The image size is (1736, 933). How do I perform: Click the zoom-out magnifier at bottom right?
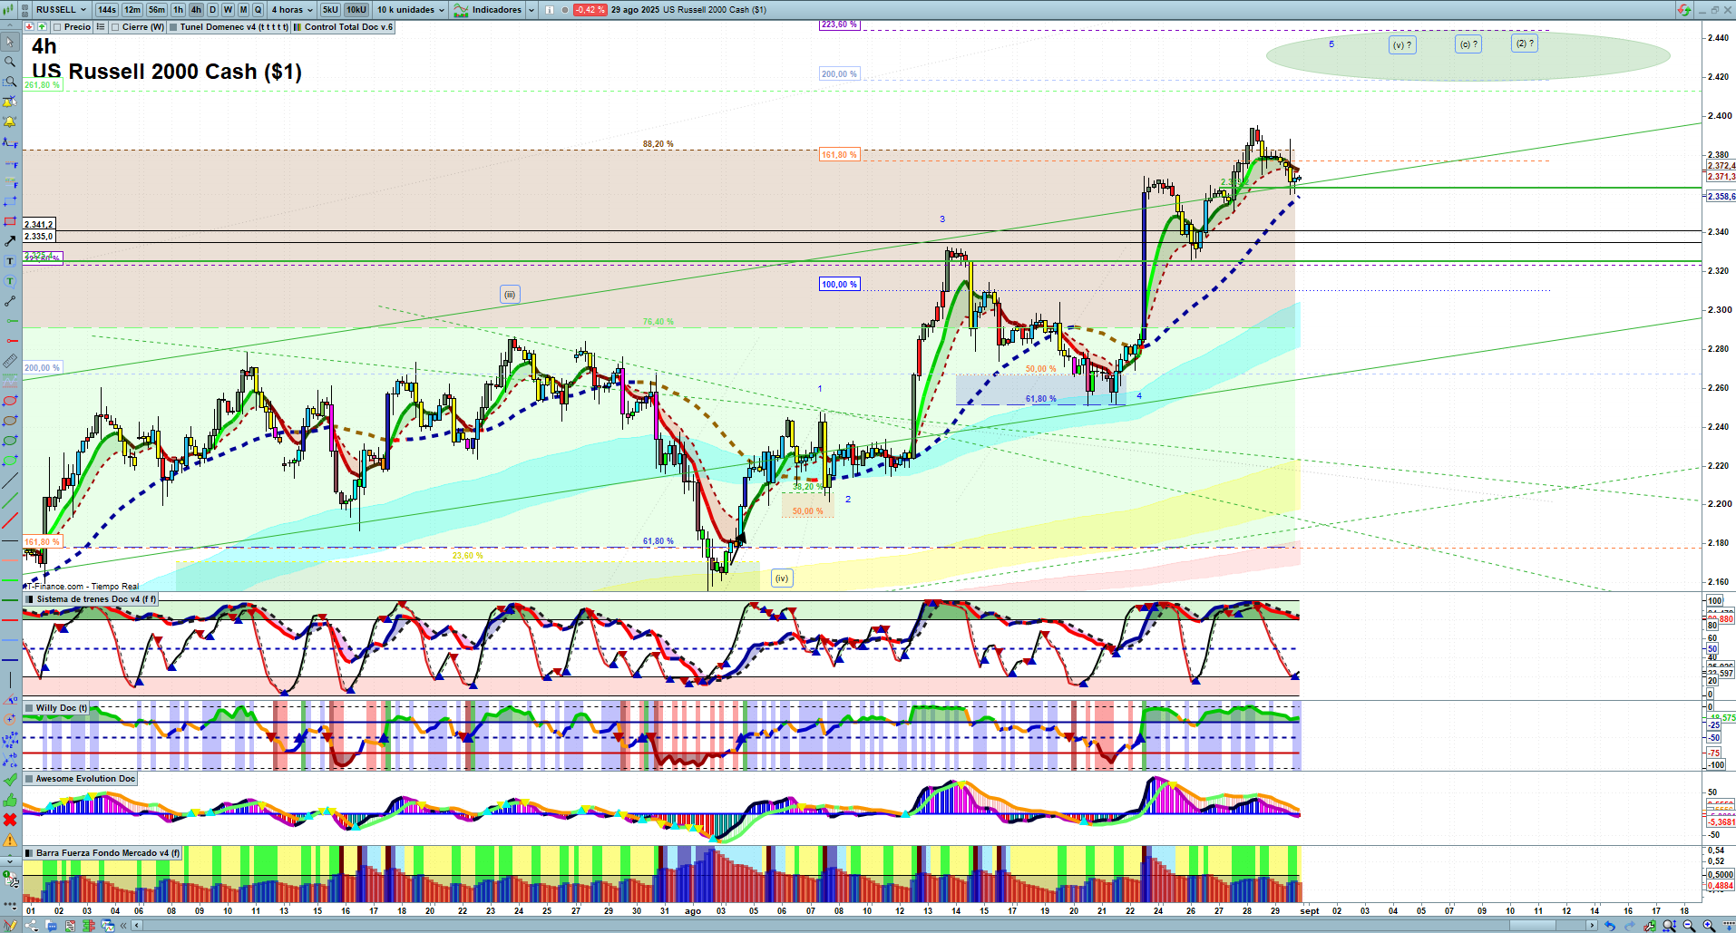coord(1689,926)
